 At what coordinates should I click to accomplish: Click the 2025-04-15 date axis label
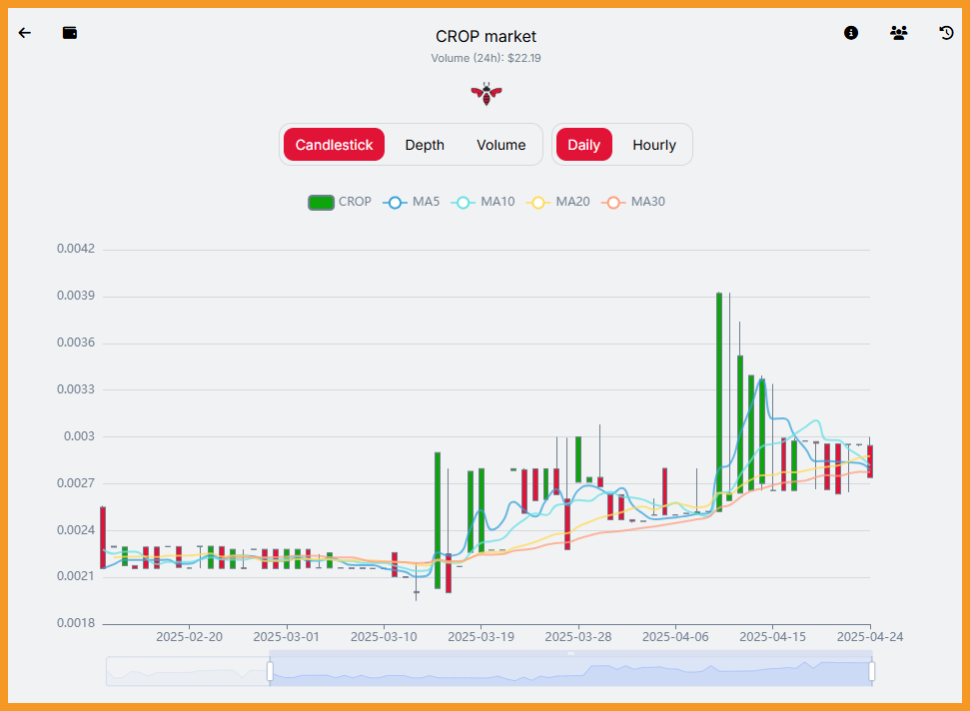[772, 637]
